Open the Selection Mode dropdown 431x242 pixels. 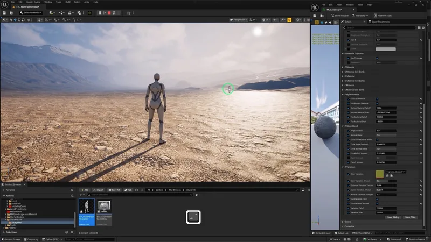(31, 12)
